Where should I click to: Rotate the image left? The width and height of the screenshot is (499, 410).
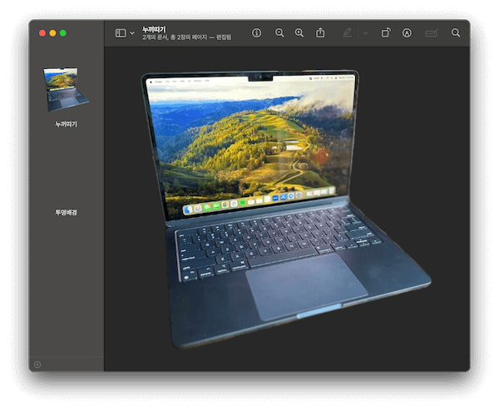point(386,32)
